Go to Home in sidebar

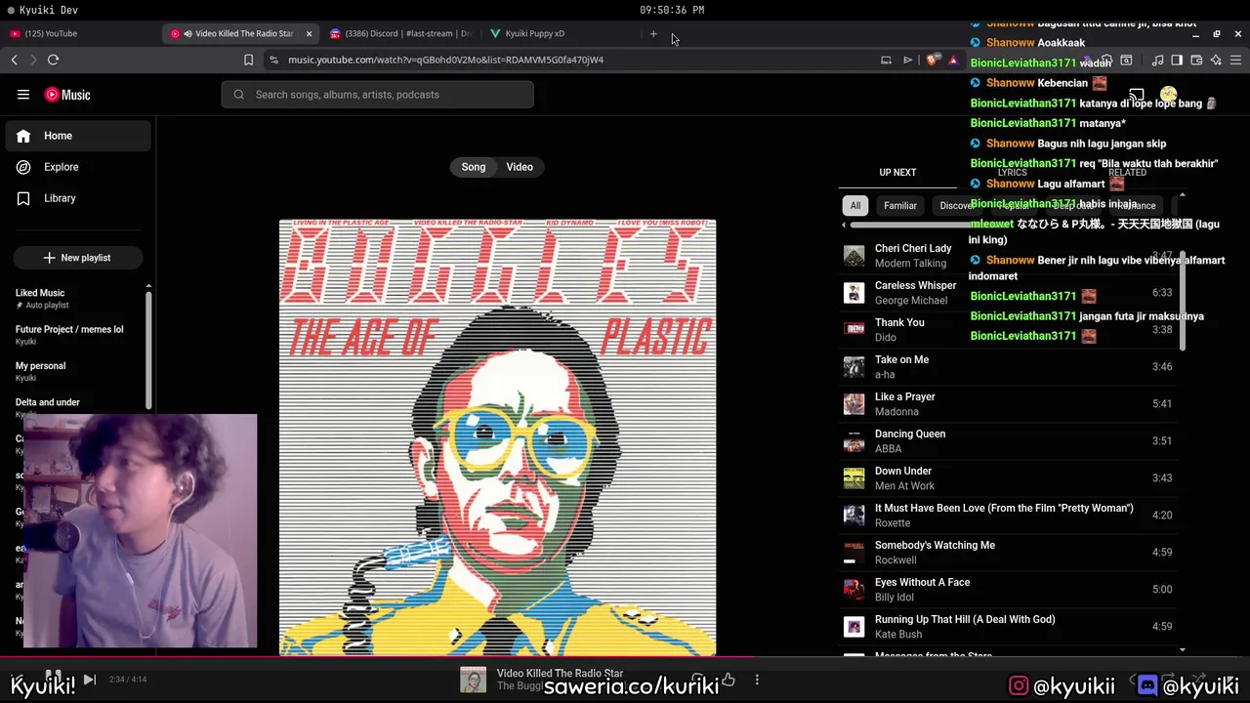click(78, 136)
